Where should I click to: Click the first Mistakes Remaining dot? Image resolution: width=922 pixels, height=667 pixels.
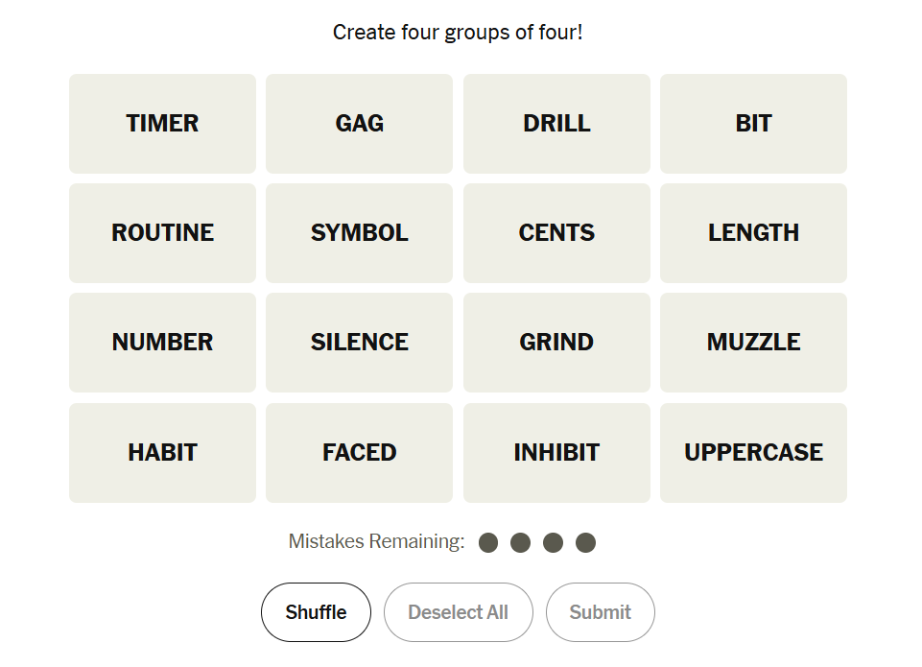[488, 543]
